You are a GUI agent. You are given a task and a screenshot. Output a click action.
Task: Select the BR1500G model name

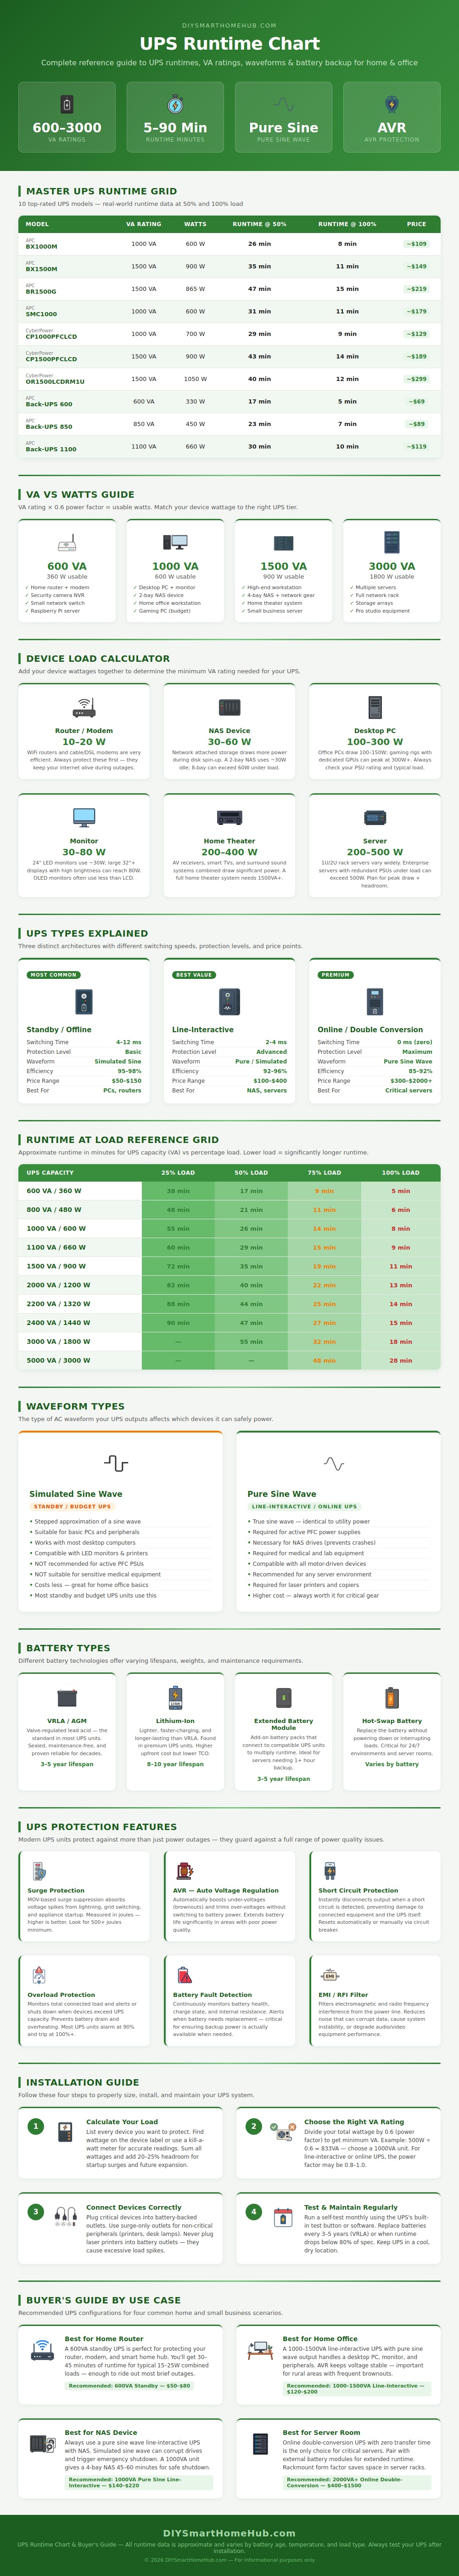41,292
